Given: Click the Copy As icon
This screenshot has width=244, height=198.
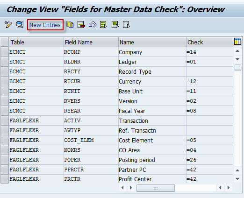Looking at the screenshot, I should 70,25.
